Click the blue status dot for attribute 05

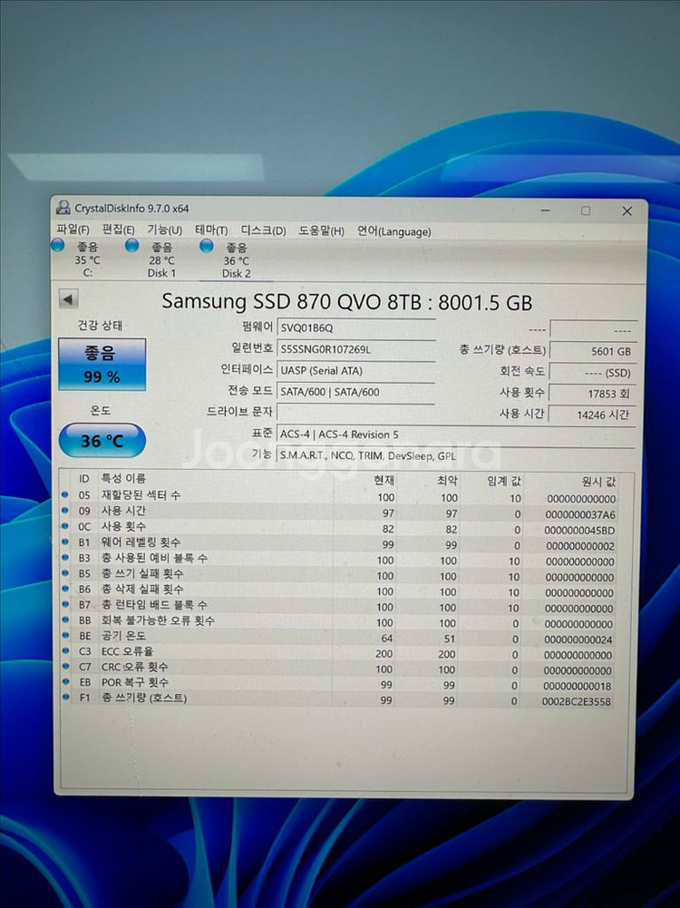(64, 494)
